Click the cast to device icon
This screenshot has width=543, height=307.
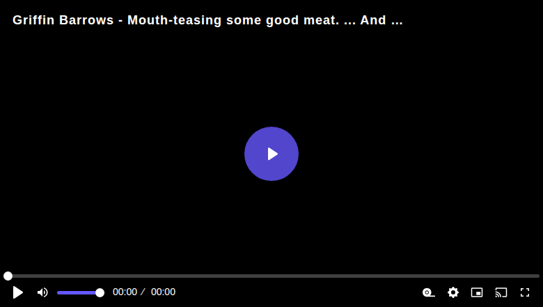[x=501, y=292]
